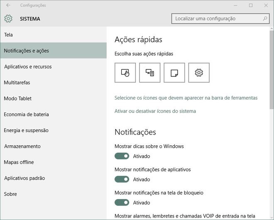The height and width of the screenshot is (220, 274).
Task: Go back with the arrow in title bar
Action: (8, 5)
